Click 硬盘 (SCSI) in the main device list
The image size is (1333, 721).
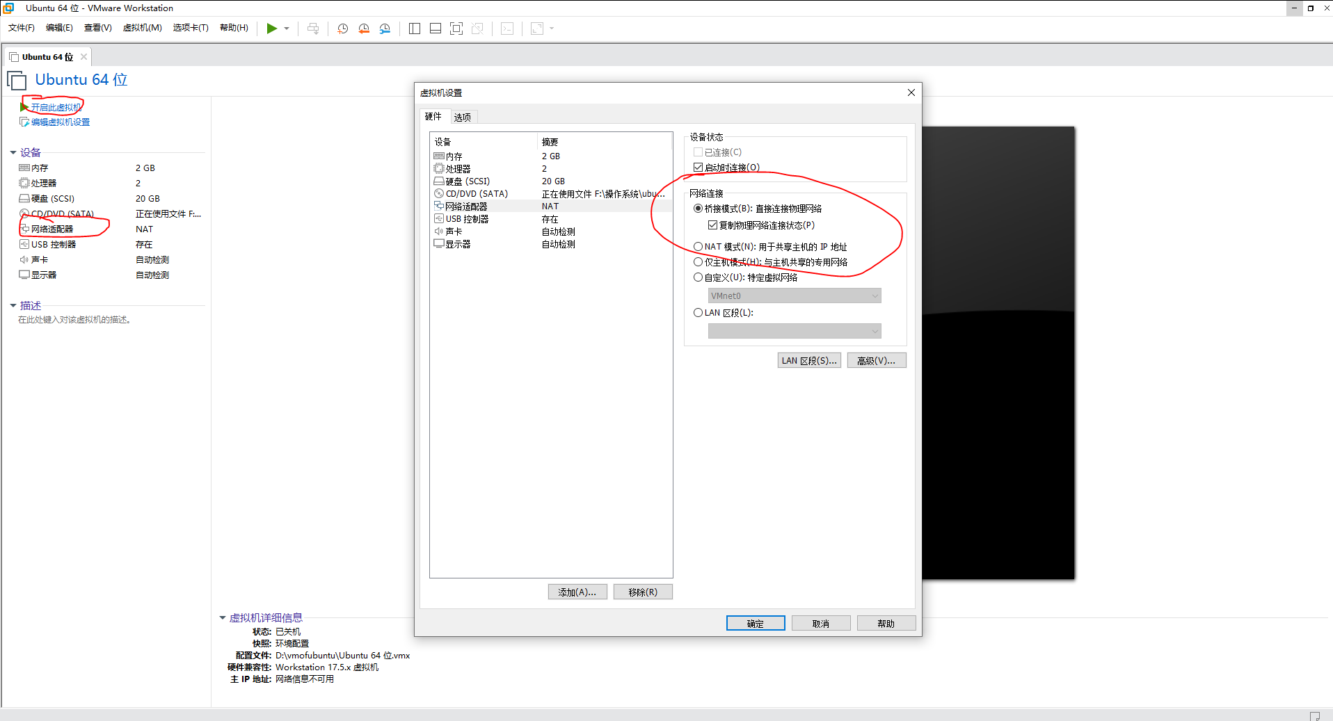(53, 199)
